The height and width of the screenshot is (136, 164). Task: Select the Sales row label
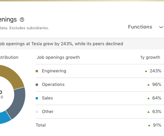(47, 98)
